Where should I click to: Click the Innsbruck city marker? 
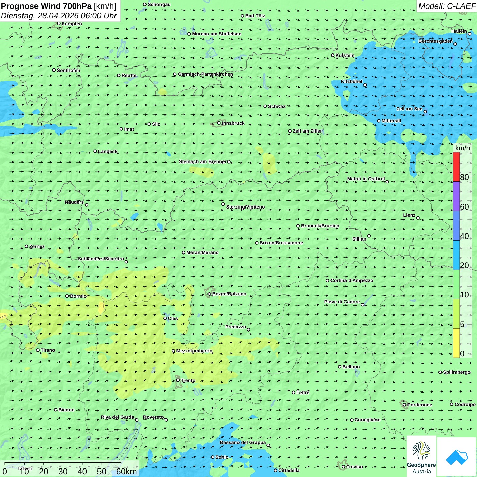[219, 123]
